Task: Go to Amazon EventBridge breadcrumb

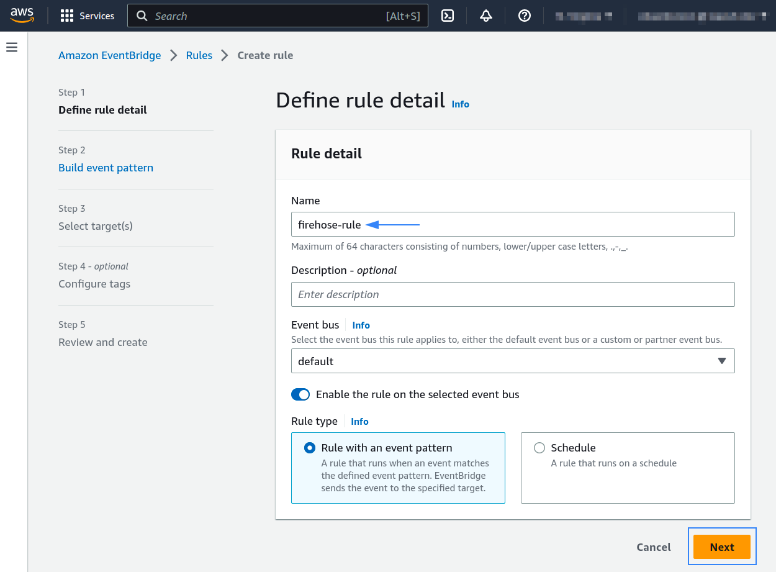Action: pyautogui.click(x=110, y=55)
